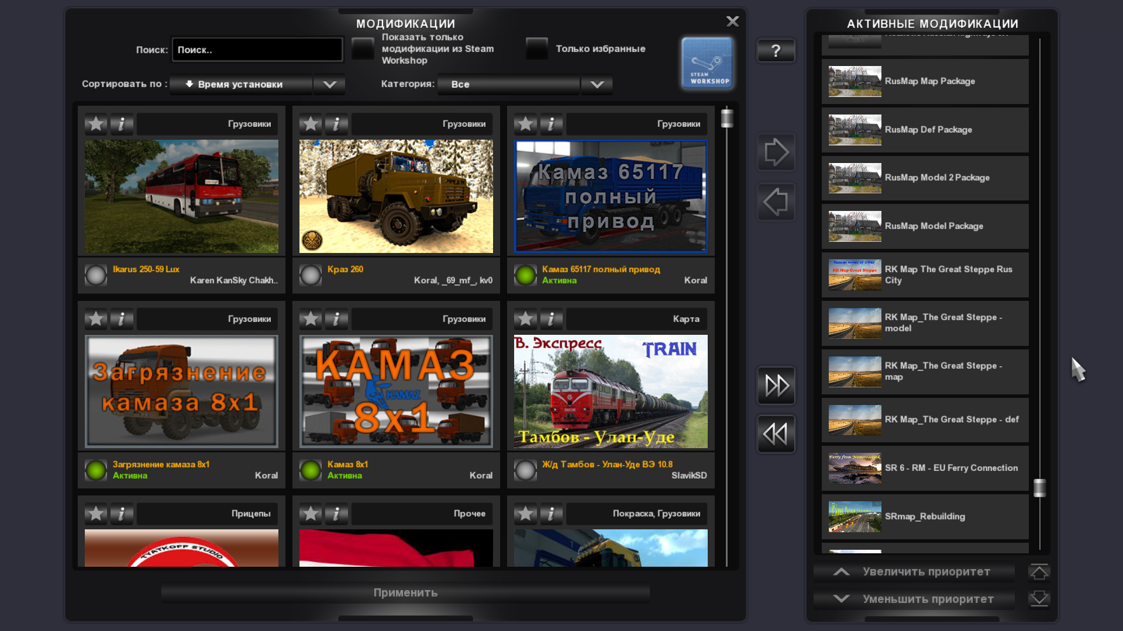Select RusMap Model Package entry

(x=925, y=226)
